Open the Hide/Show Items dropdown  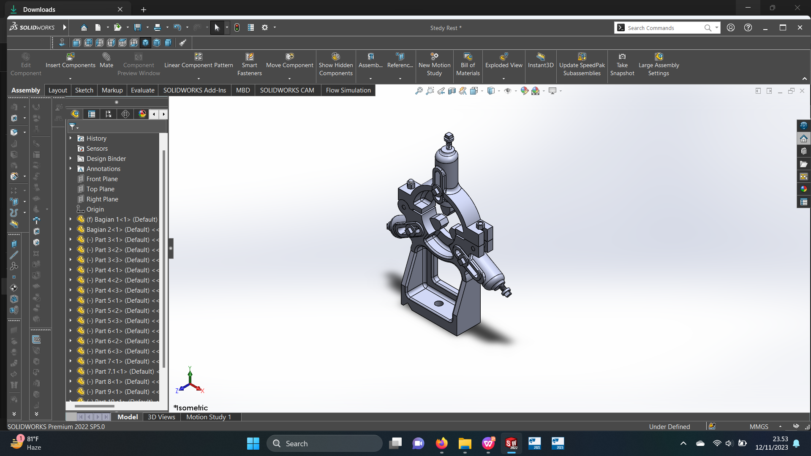tap(516, 91)
